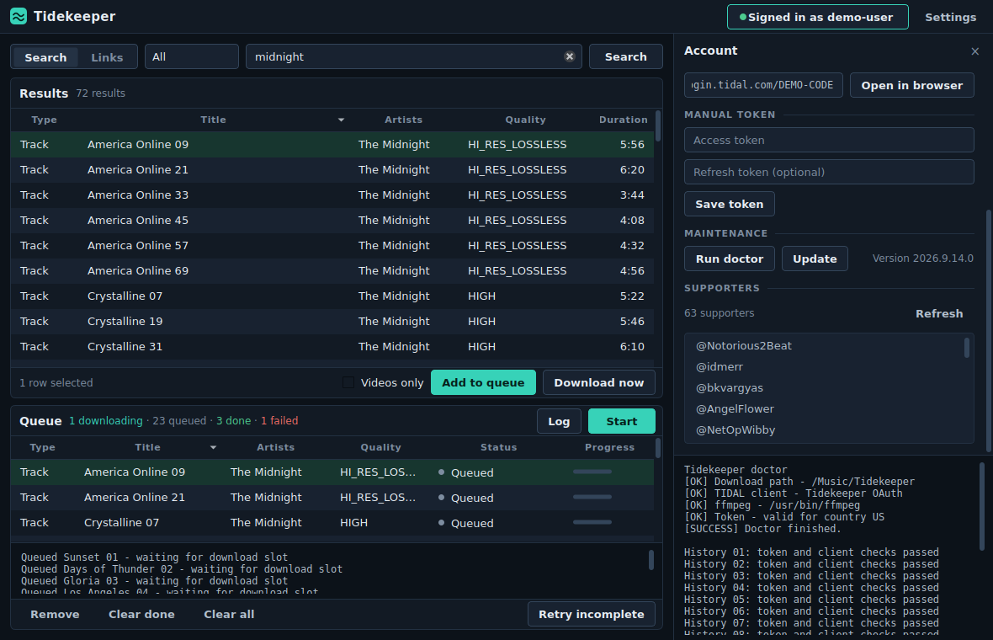
Task: Click Remove in queue footer
Action: pyautogui.click(x=55, y=614)
